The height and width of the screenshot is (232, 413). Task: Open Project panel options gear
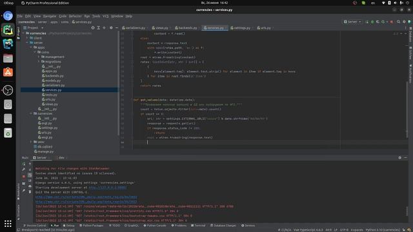[111, 28]
